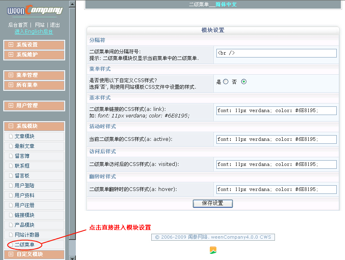Image resolution: width=345 pixels, height=260 pixels.
Task: Click the sidebar scrollbar up arrow
Action: click(72, 4)
